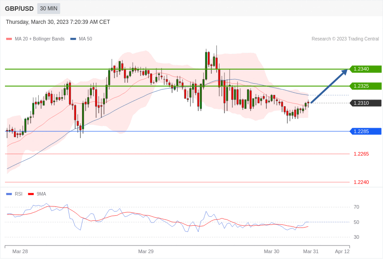
Task: Click the RSI 30 level label
Action: pos(356,237)
